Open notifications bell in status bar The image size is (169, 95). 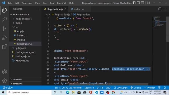[165, 88]
